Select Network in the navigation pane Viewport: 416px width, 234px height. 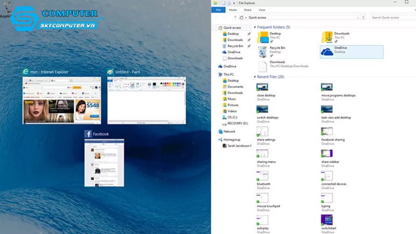pyautogui.click(x=229, y=132)
